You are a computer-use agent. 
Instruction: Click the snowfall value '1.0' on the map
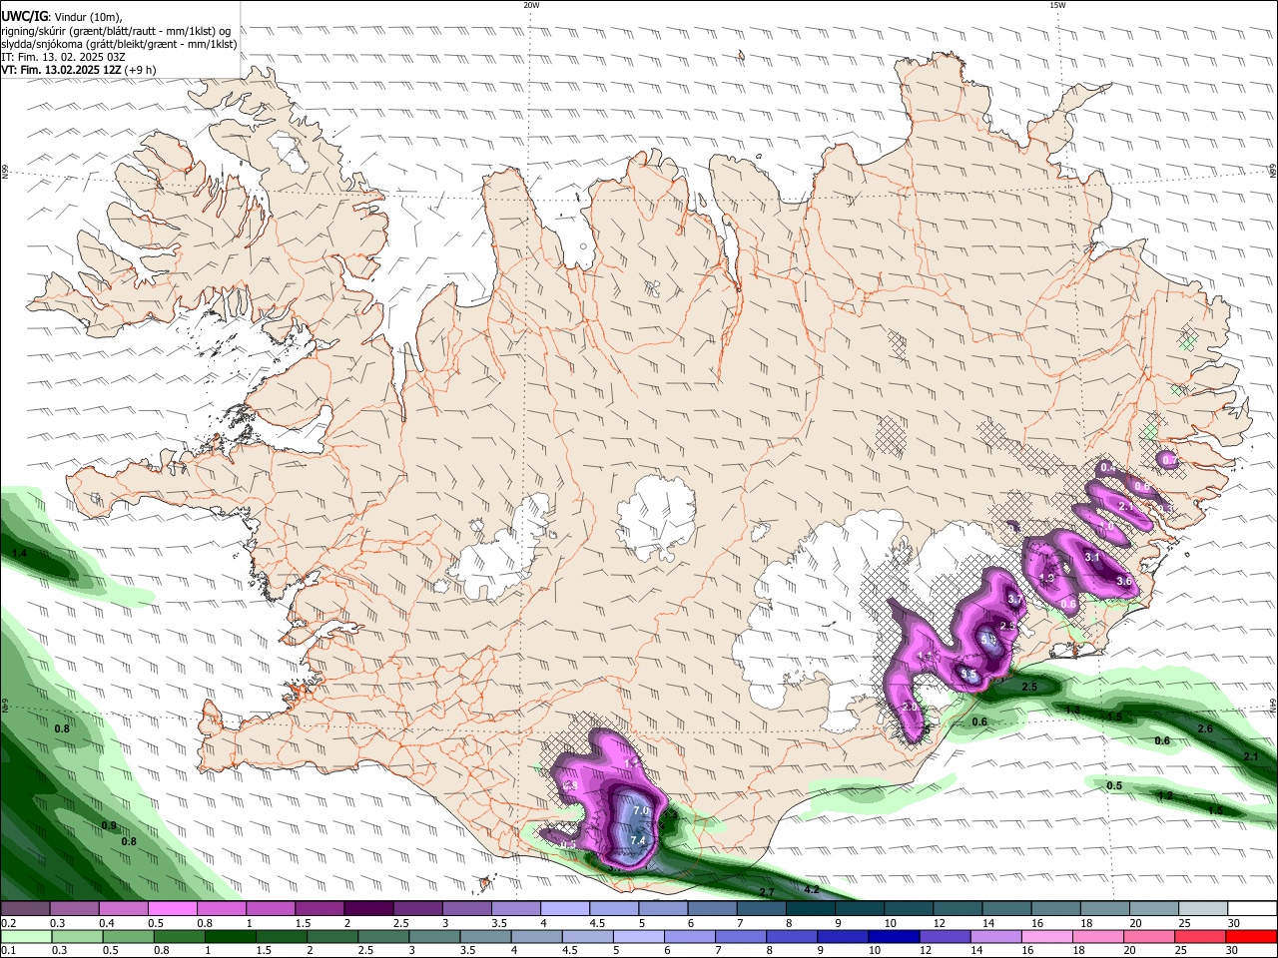point(1105,527)
